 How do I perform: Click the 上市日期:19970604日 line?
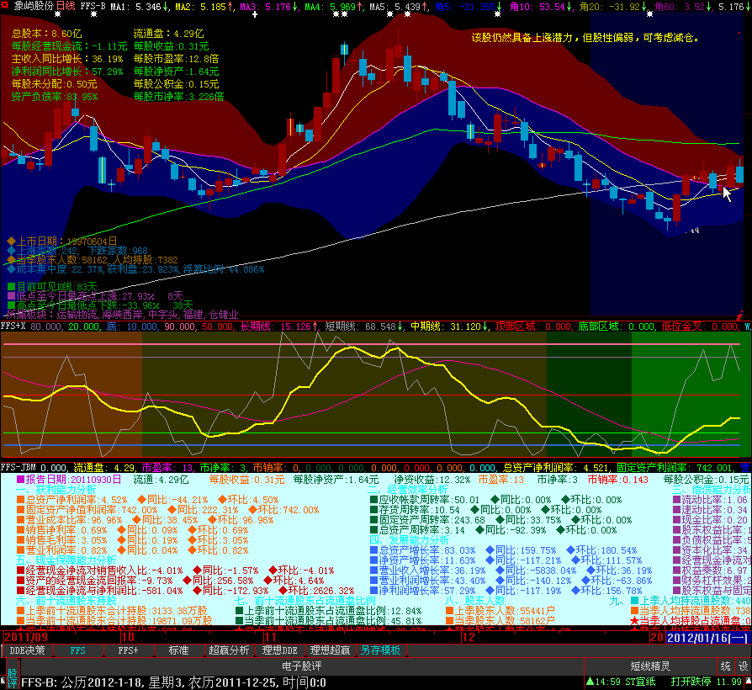[x=62, y=241]
